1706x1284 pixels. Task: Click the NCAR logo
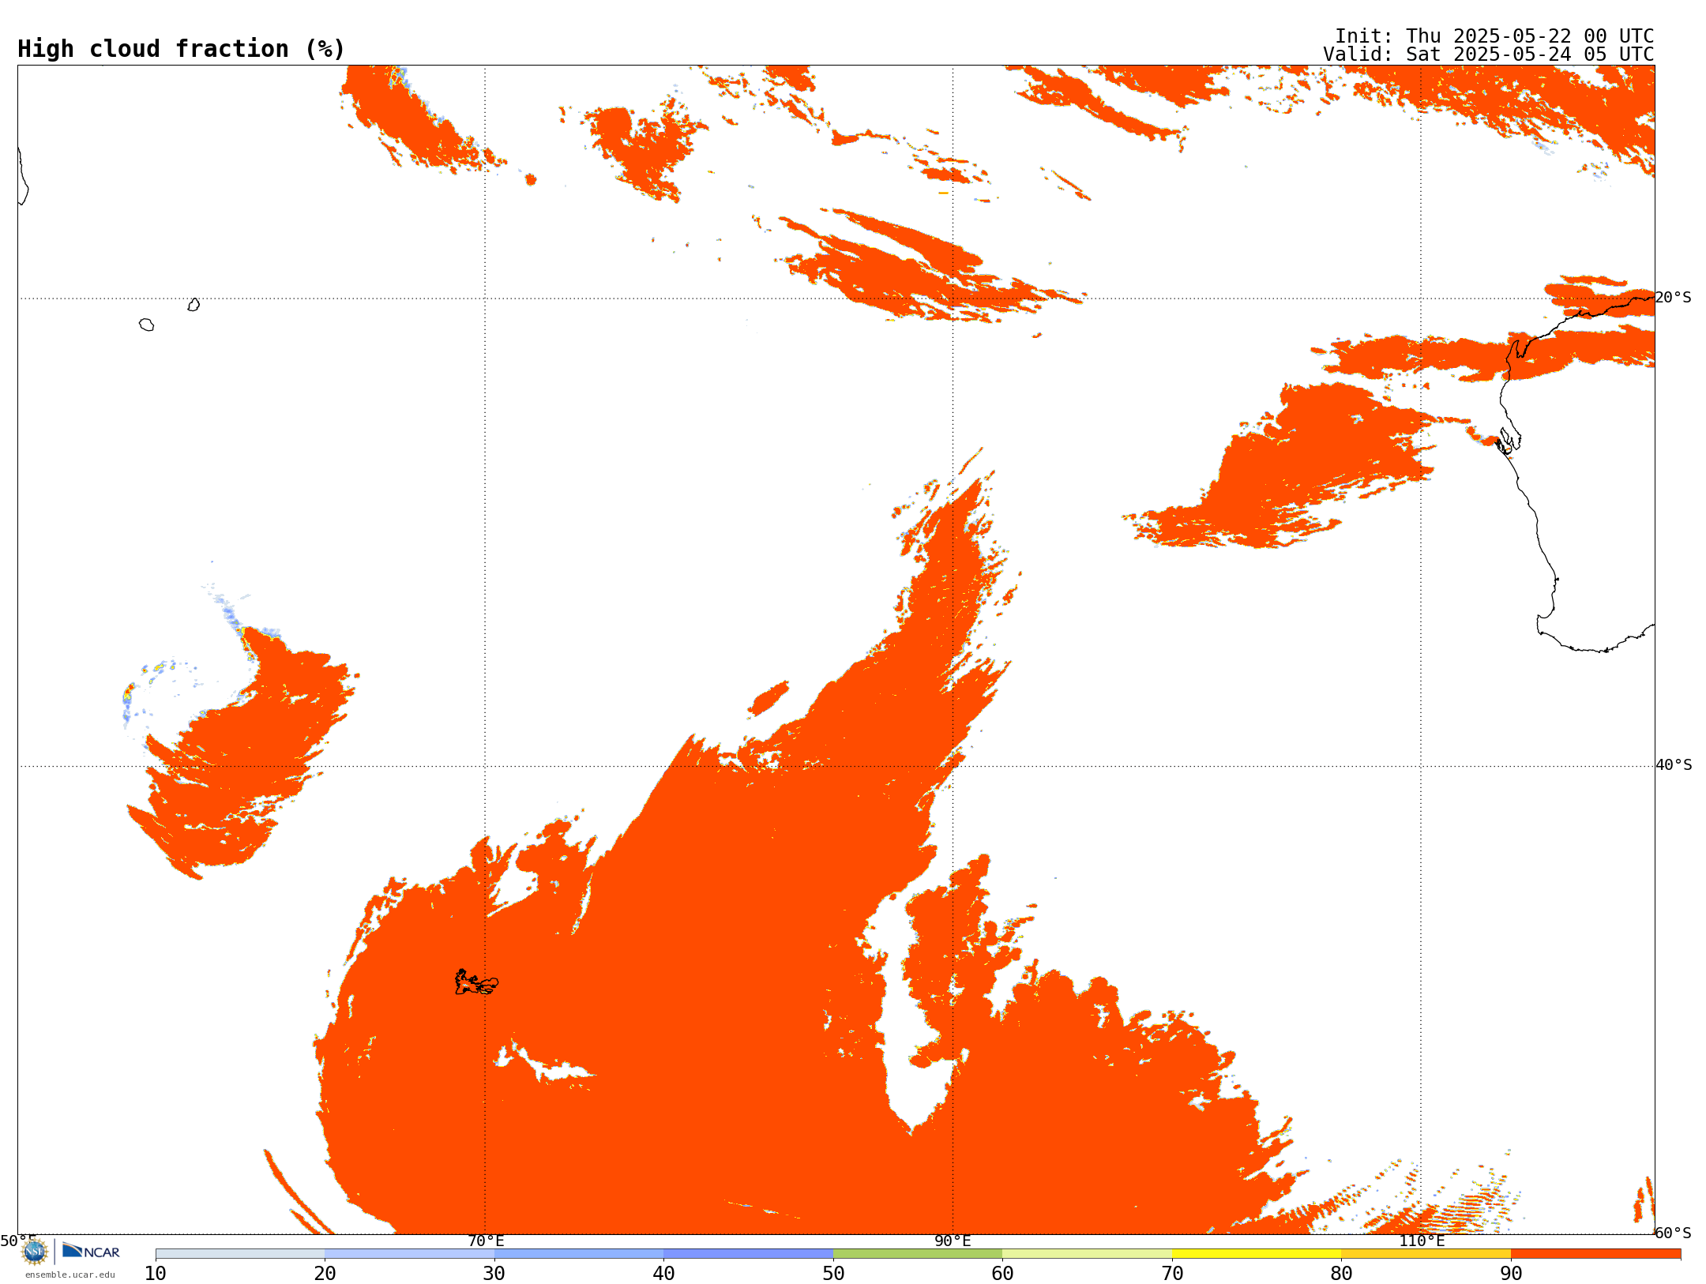91,1251
